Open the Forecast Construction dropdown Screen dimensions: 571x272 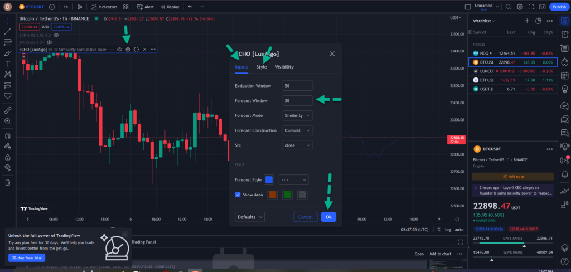298,130
